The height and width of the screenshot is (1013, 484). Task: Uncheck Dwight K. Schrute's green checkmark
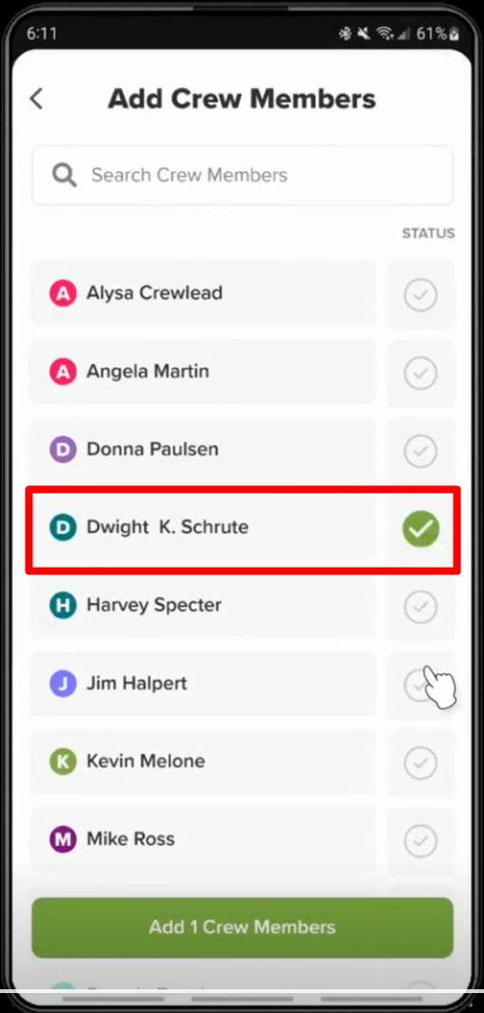pyautogui.click(x=420, y=529)
